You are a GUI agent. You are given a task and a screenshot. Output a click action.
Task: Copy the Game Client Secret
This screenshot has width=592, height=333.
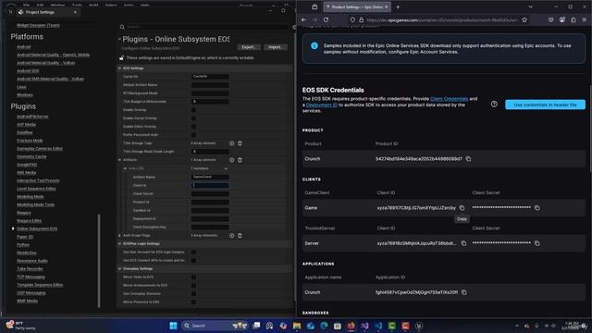pyautogui.click(x=537, y=208)
